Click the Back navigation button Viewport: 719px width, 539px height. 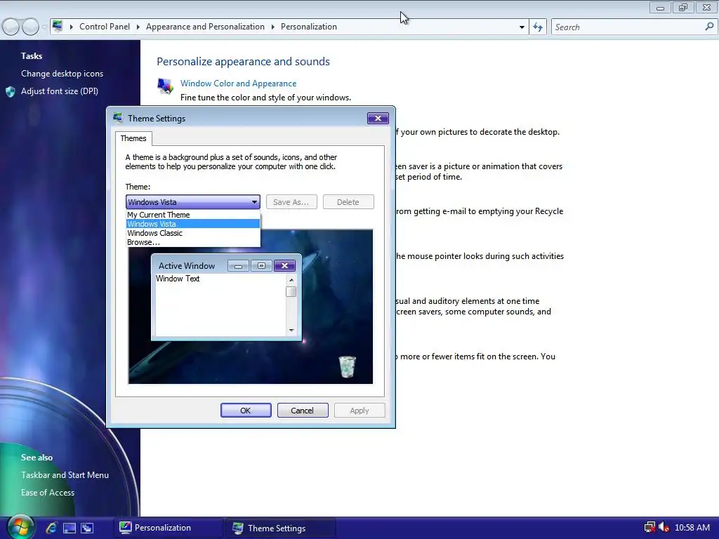11,27
